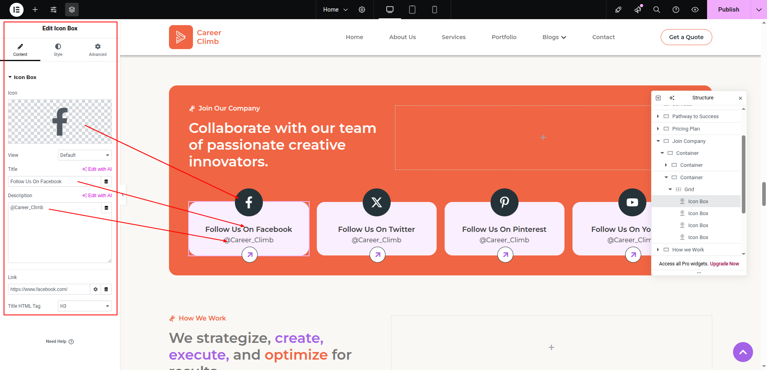Open publish options dropdown arrow
The height and width of the screenshot is (370, 767).
point(759,10)
